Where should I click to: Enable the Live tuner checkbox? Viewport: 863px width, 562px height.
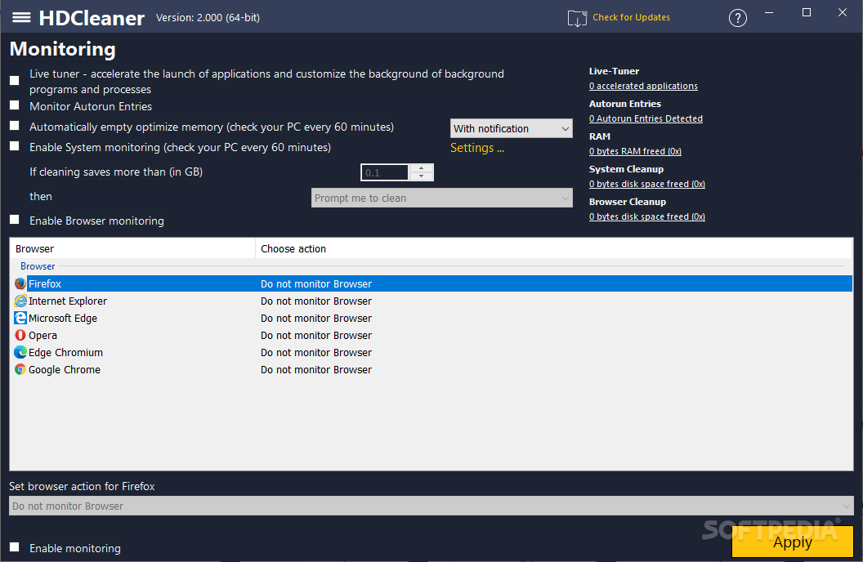click(x=15, y=81)
